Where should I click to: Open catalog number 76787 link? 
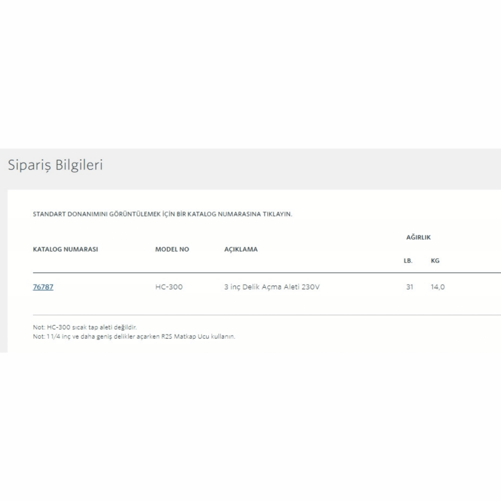(43, 287)
